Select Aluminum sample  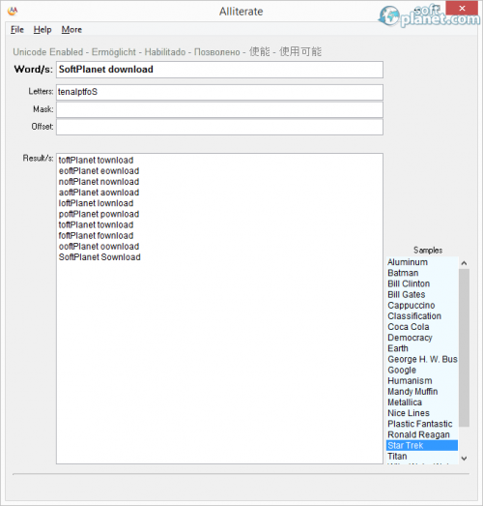(422, 262)
